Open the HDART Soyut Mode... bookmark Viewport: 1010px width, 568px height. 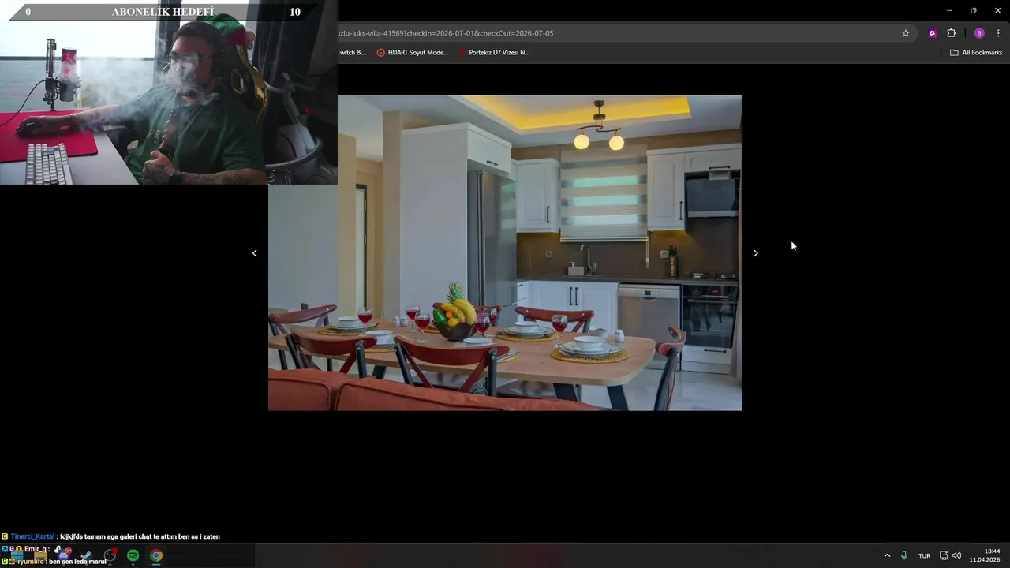click(x=412, y=53)
